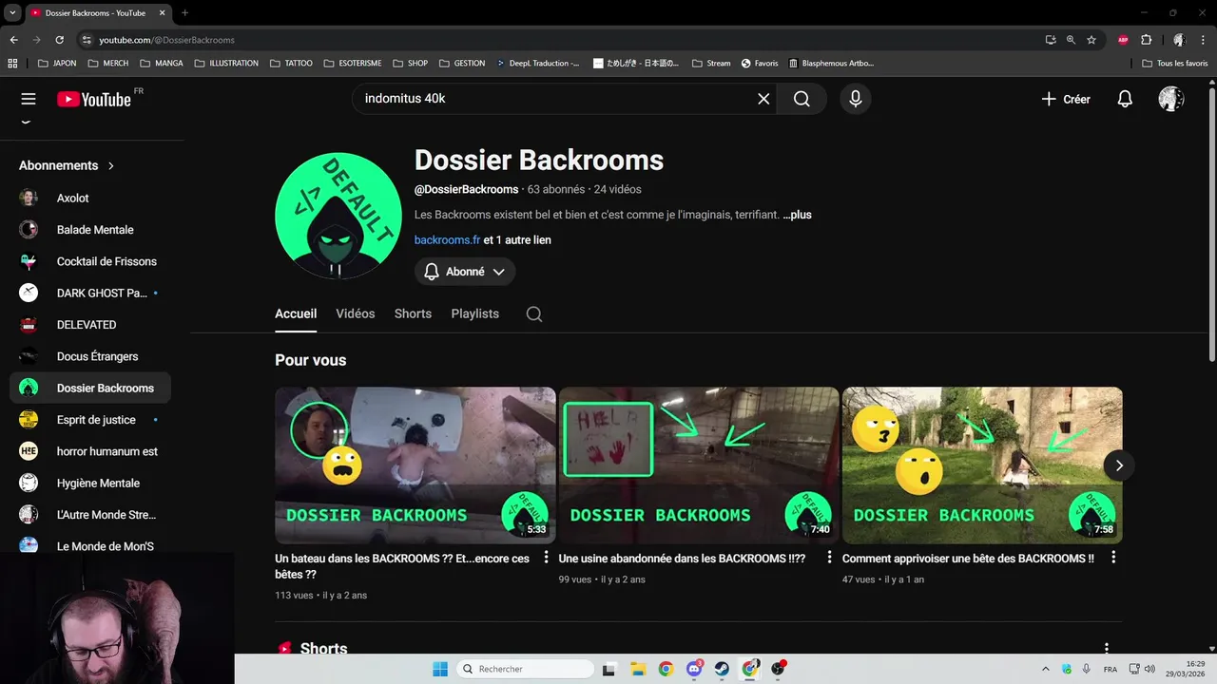1217x684 pixels.
Task: Open the browser extensions puzzle icon
Action: coord(1146,40)
